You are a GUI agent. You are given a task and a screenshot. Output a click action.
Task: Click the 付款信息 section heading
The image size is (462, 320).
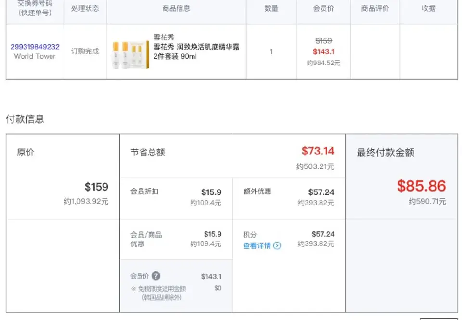pos(25,119)
